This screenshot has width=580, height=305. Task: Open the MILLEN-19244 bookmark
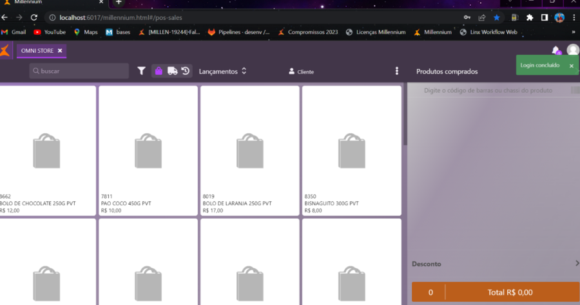click(x=169, y=32)
